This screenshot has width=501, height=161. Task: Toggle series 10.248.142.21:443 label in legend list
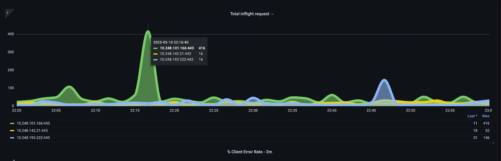click(32, 131)
